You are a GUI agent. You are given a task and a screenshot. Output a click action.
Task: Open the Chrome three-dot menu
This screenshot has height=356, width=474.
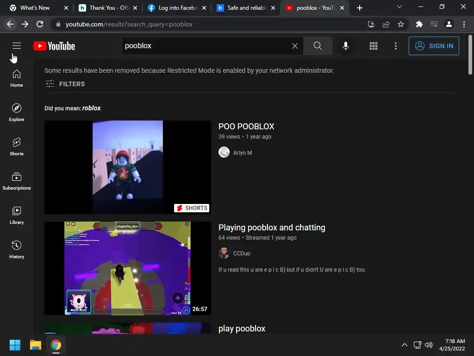tap(464, 24)
